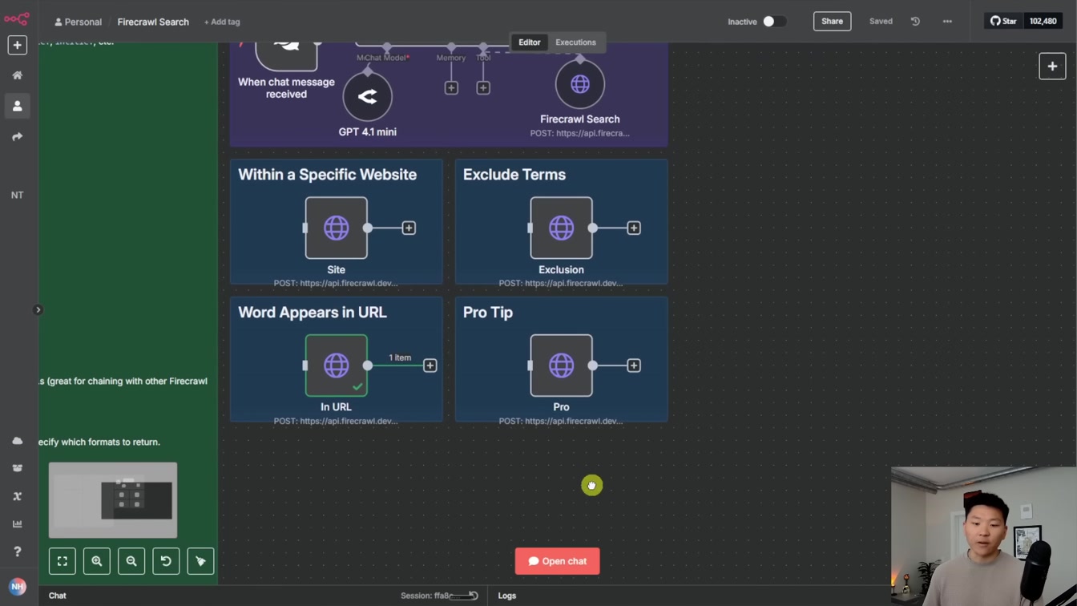Click the Saved status text
The height and width of the screenshot is (606, 1077).
[881, 22]
